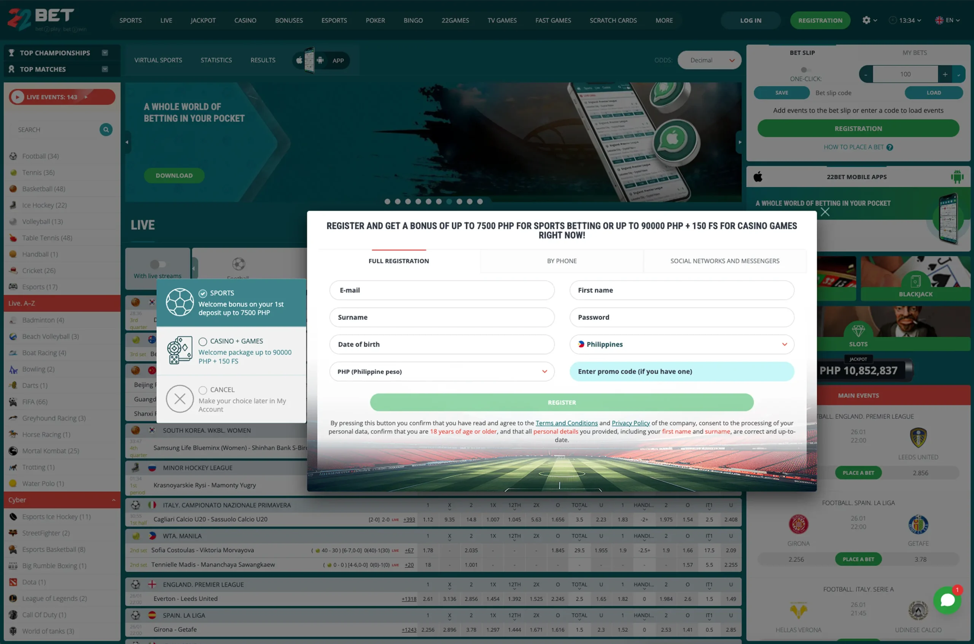The width and height of the screenshot is (974, 644).
Task: Click the Android icon in Mobile Apps panel
Action: click(x=957, y=177)
